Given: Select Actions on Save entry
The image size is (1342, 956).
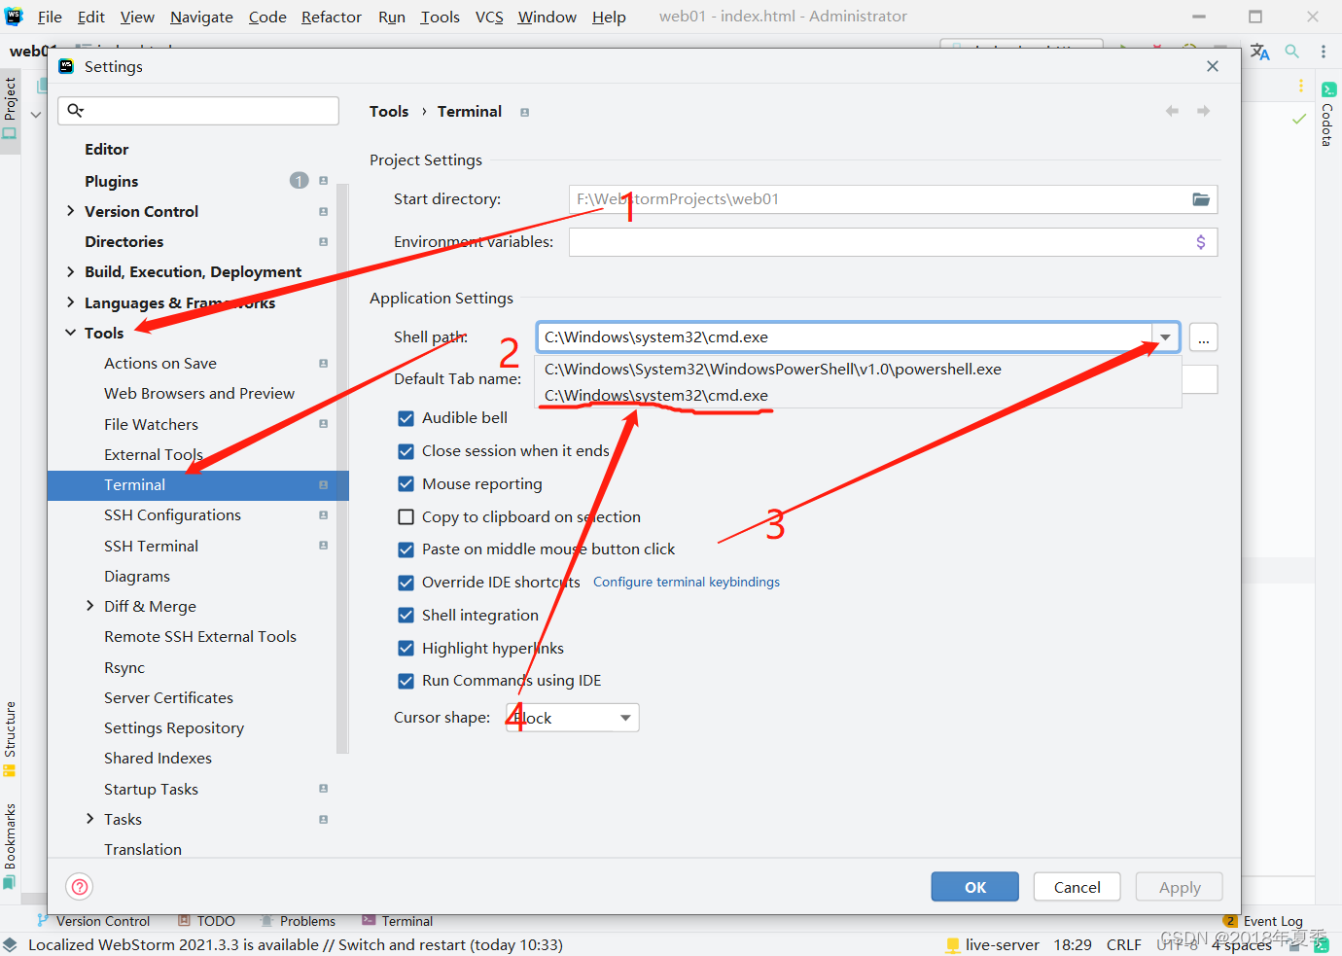Looking at the screenshot, I should pos(160,364).
